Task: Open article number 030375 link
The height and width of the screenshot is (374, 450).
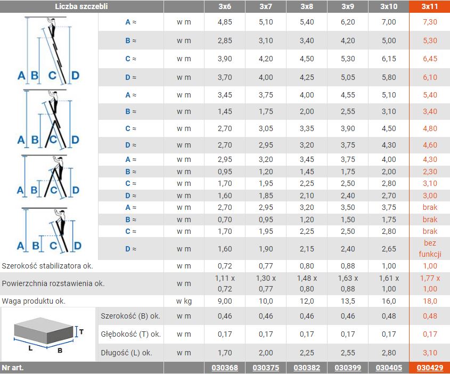Action: point(265,368)
